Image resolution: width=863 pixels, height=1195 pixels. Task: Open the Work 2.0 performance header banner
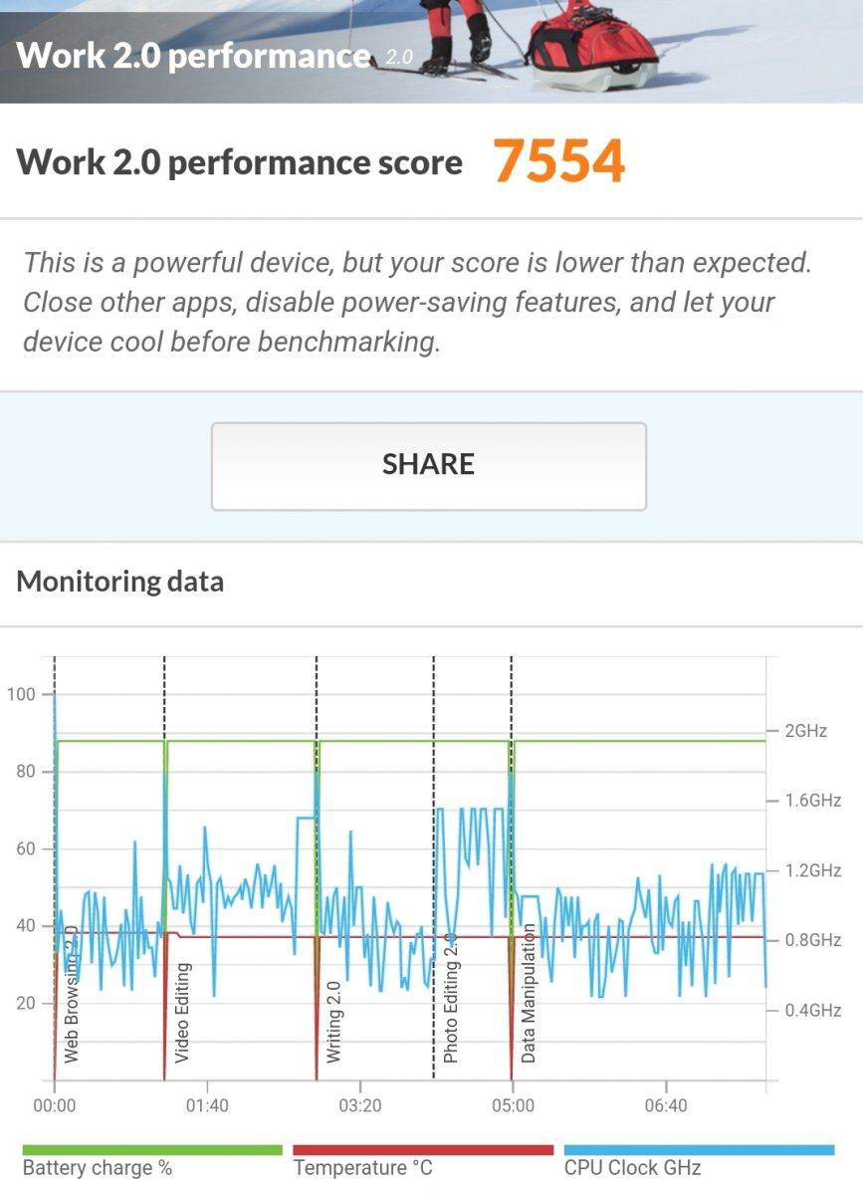[431, 52]
